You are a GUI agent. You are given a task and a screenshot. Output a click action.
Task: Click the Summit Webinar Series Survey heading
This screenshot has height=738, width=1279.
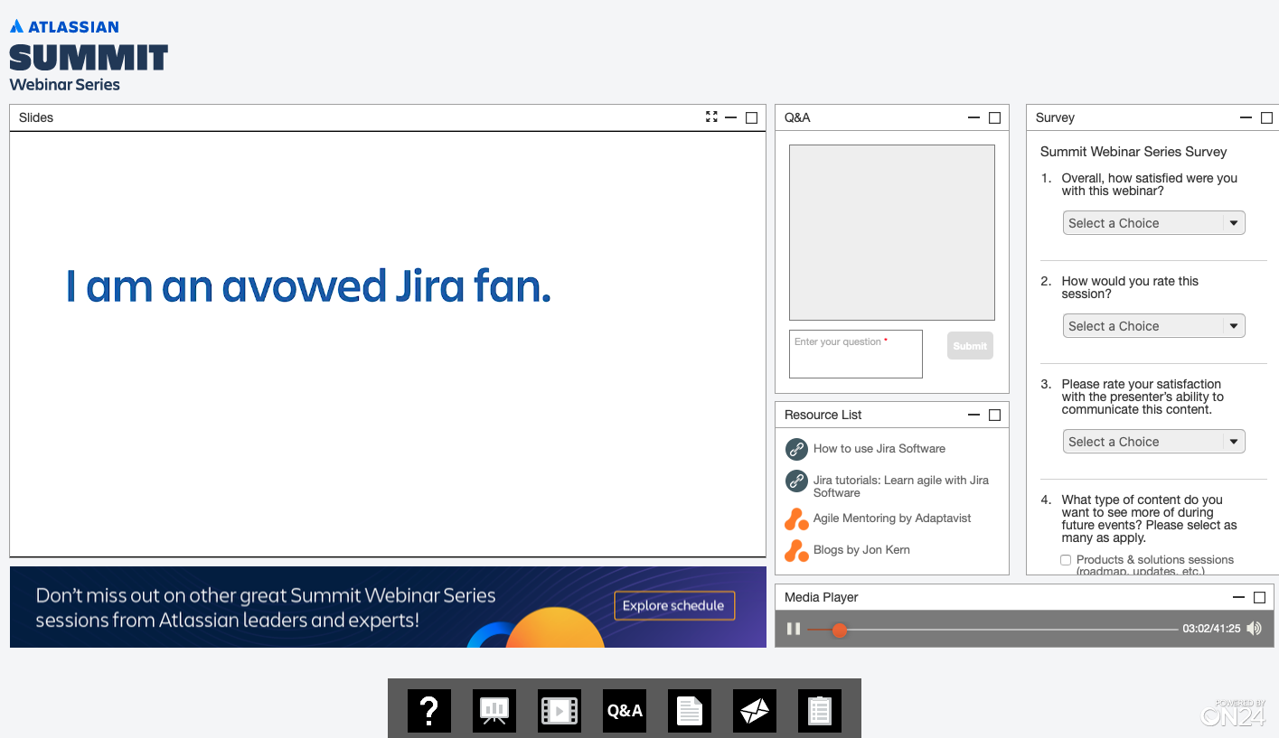point(1133,152)
